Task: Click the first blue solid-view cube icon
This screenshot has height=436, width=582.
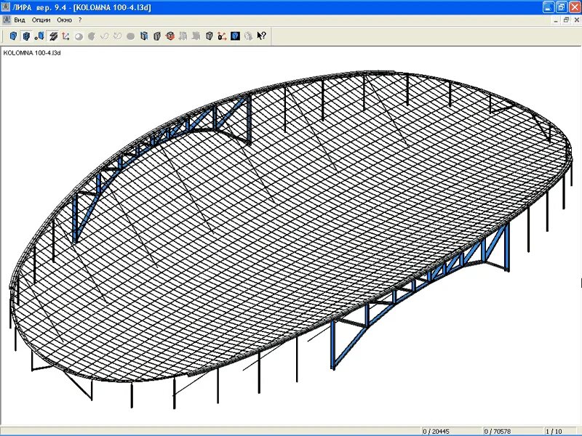Action: click(13, 36)
